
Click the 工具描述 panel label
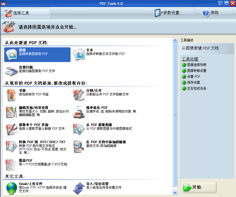(187, 40)
